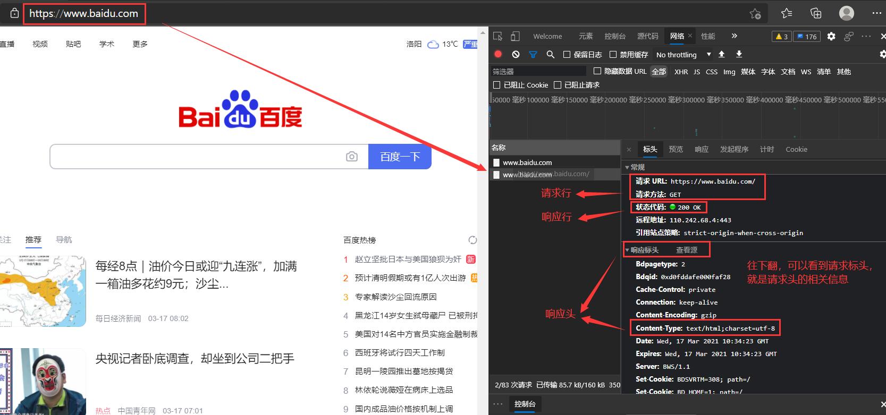Viewport: 886px width, 415px height.
Task: Open the 响应 tab of request
Action: (702, 150)
